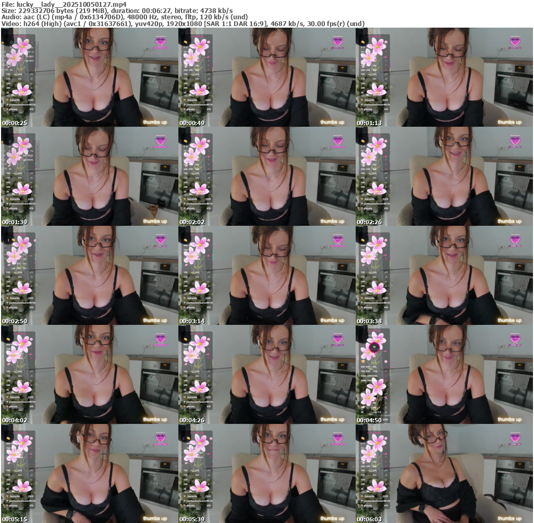
Task: Select the last frame at 00:06:03
Action: click(444, 473)
